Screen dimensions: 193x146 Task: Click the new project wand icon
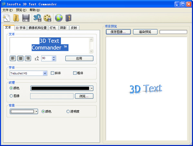coord(6,18)
